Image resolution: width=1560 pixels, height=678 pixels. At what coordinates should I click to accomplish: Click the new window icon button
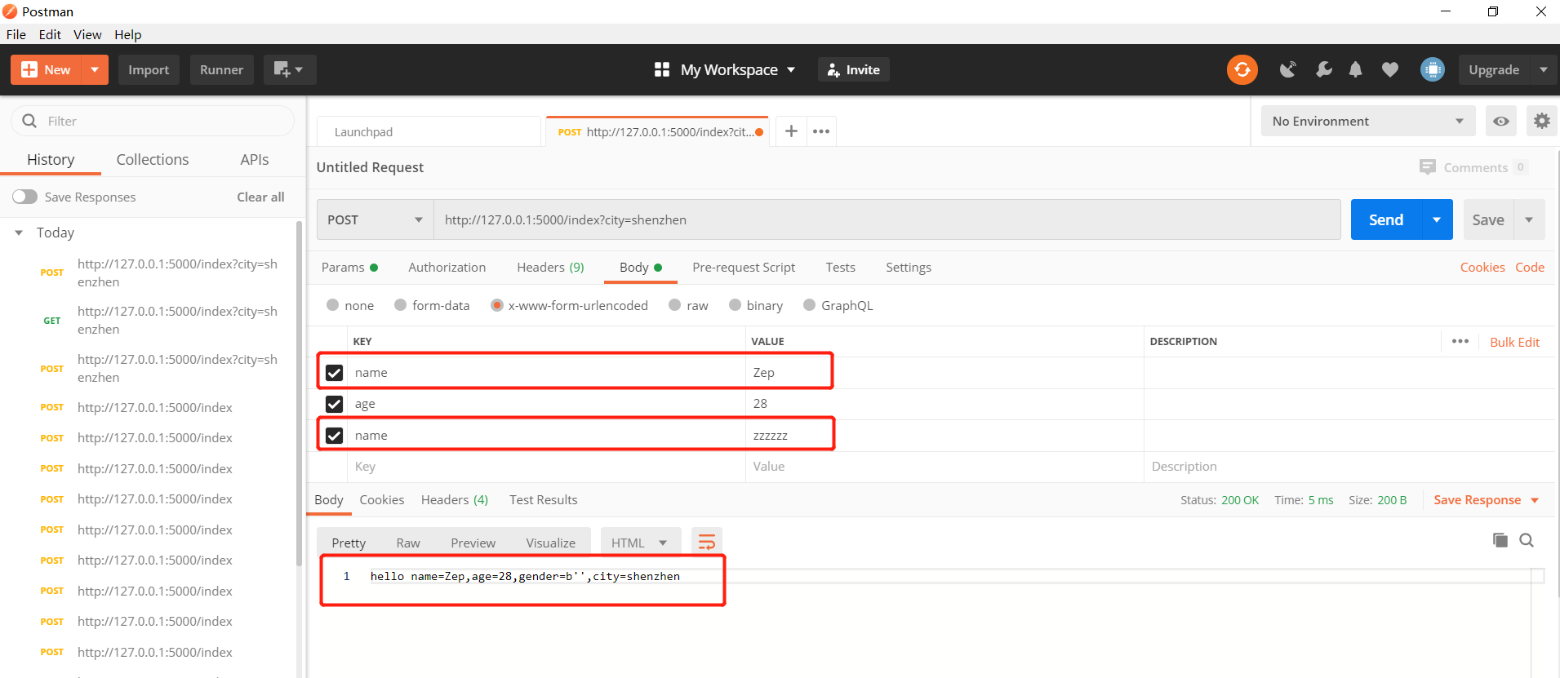[x=288, y=70]
